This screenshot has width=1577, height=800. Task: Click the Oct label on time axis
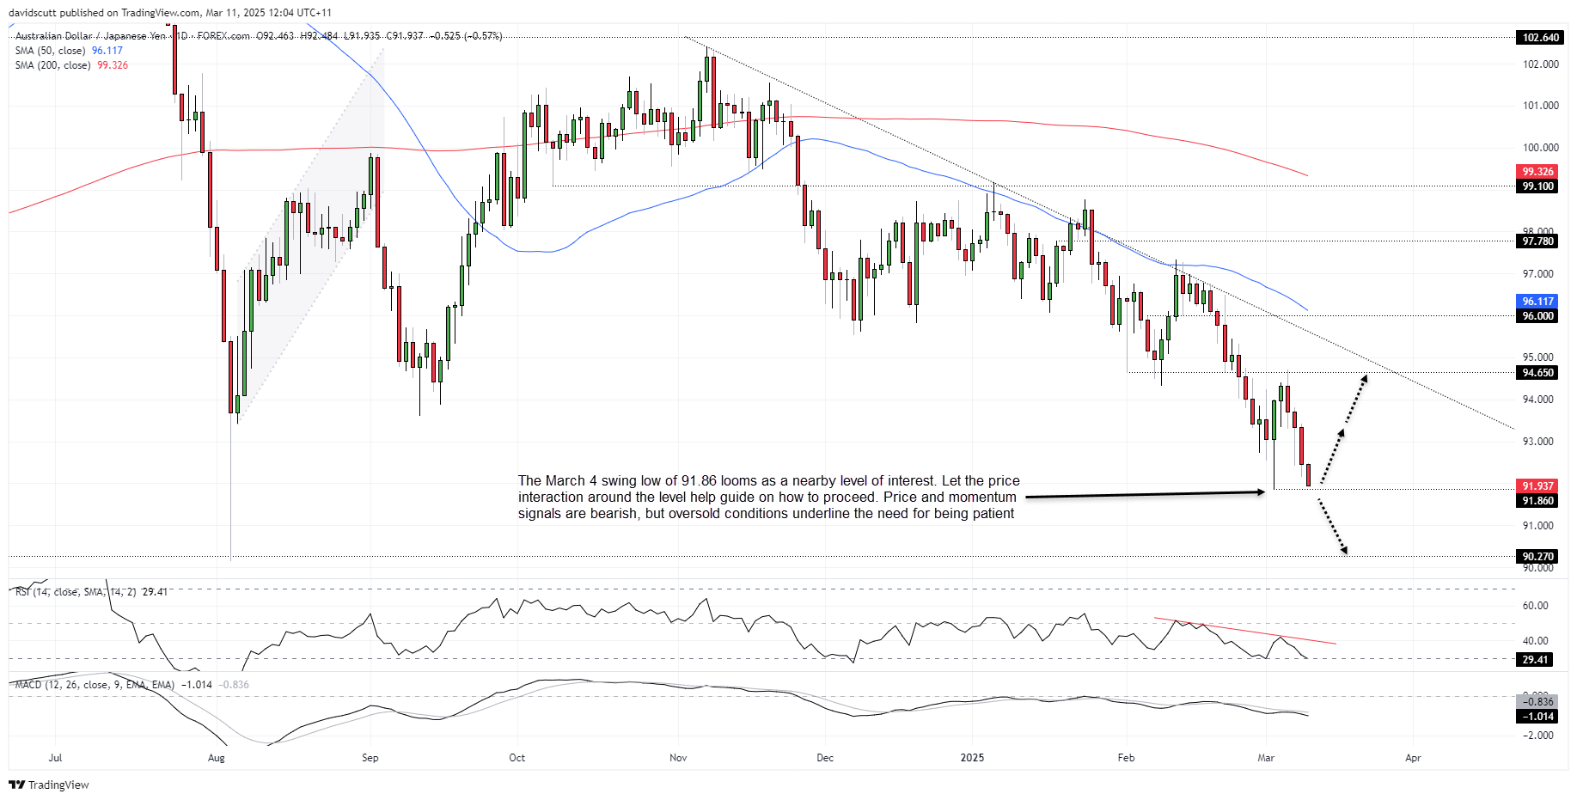(x=517, y=758)
